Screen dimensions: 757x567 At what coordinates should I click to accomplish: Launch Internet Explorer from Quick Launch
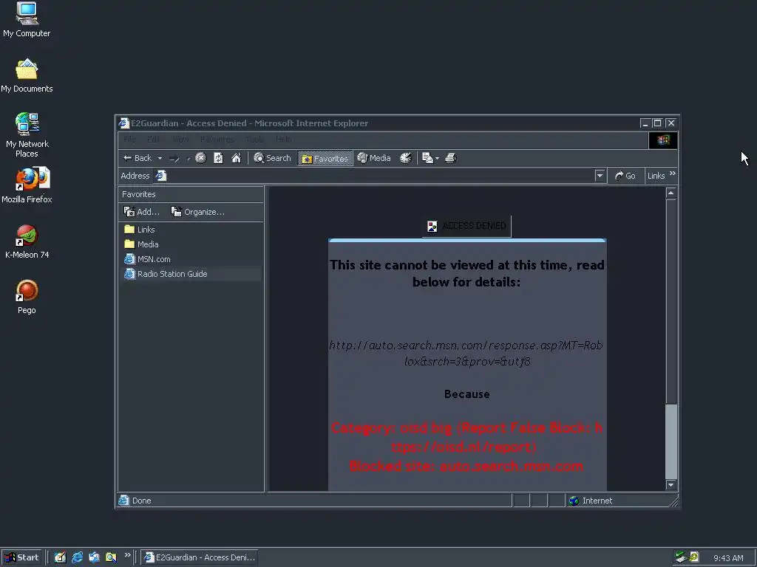pos(77,557)
